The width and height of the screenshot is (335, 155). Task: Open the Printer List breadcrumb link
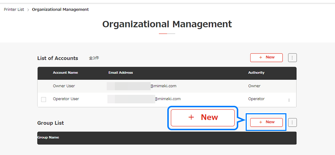pyautogui.click(x=14, y=10)
